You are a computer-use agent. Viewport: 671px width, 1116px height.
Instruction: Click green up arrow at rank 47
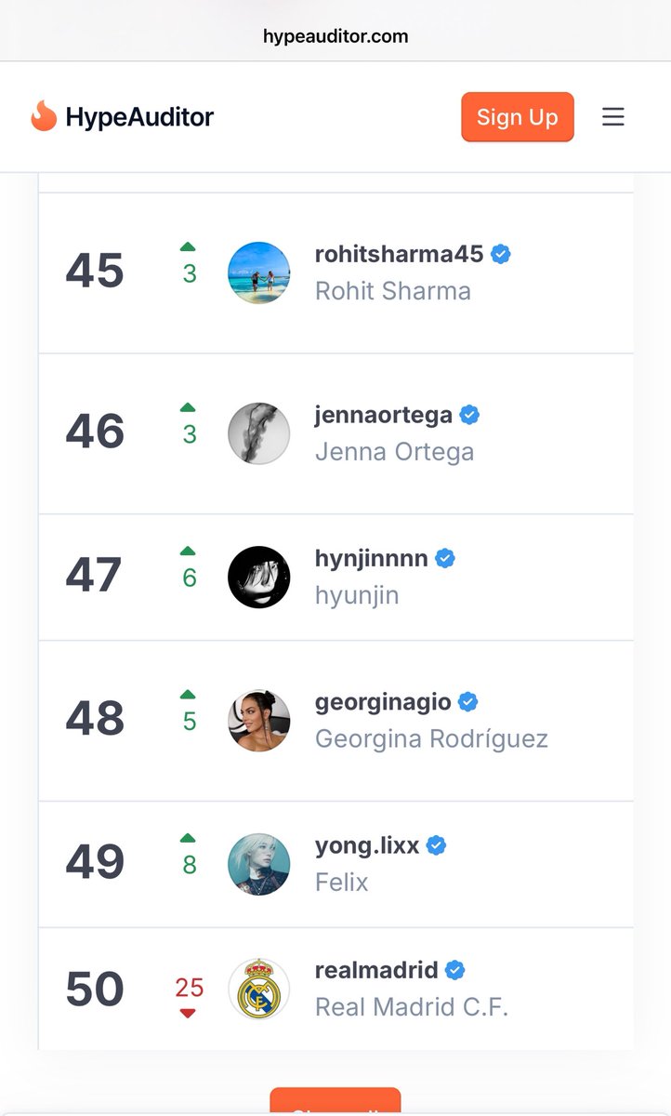click(x=188, y=551)
